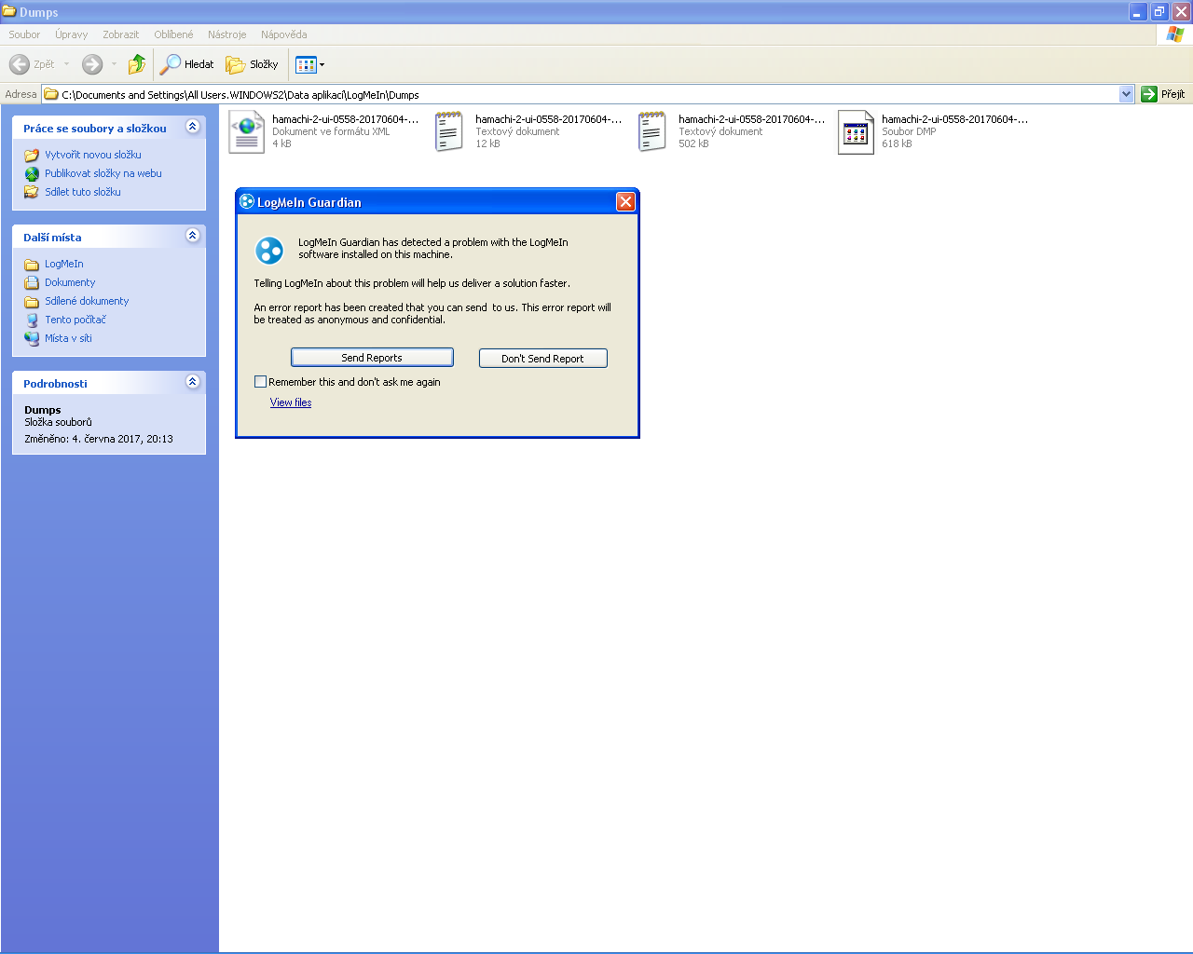Open the Forward history dropdown arrow
The height and width of the screenshot is (954, 1193).
pos(115,64)
